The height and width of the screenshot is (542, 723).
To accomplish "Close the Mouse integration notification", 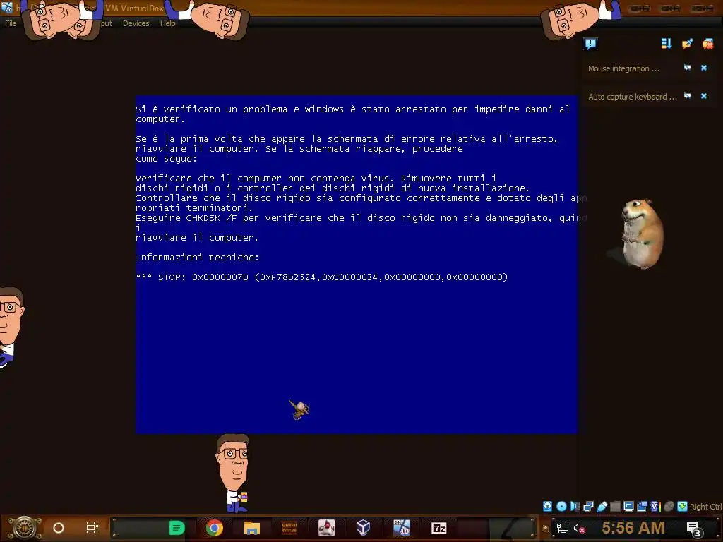I will pos(704,68).
